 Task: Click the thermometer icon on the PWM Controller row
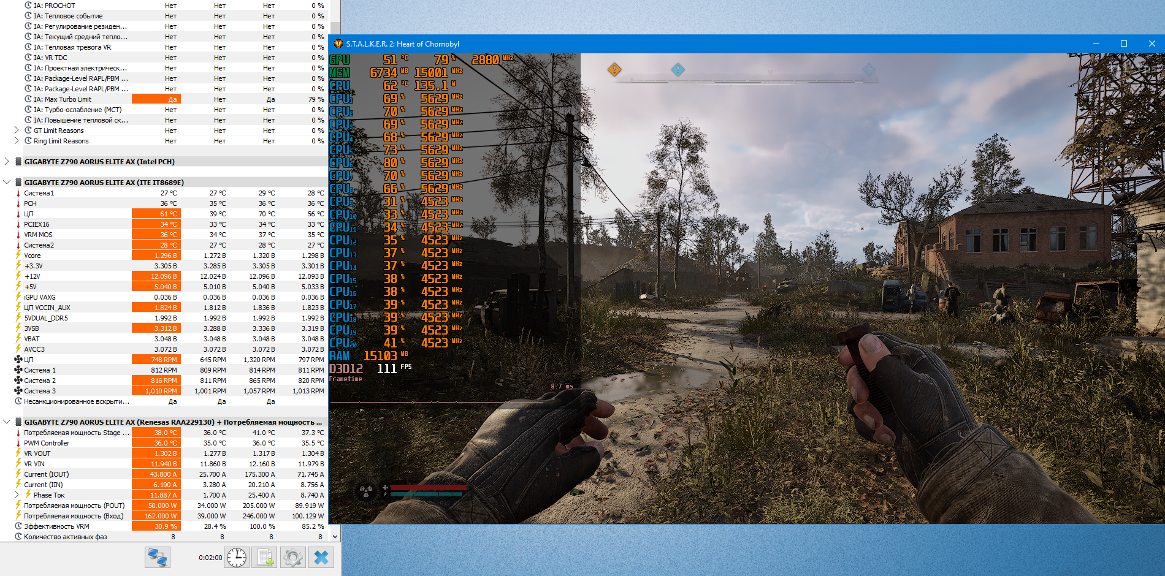click(18, 443)
